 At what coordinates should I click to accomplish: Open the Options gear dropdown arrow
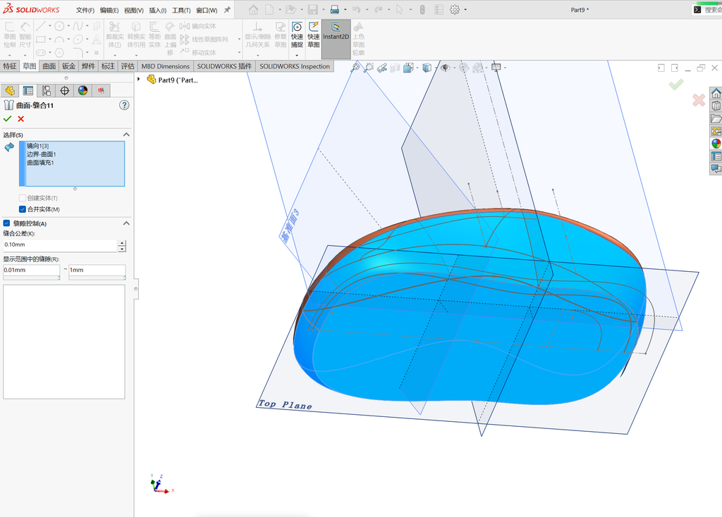click(465, 10)
